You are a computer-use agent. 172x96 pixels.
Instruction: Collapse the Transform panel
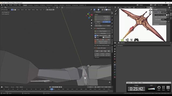click(95, 12)
